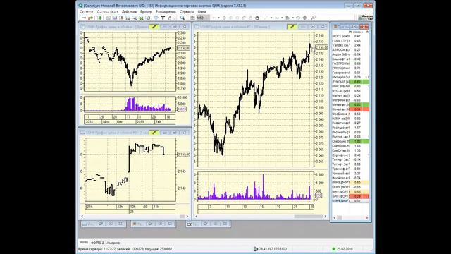This screenshot has height=254, width=451.
Task: Click right scroll arrow of bottom-left chart
Action: pos(187,217)
